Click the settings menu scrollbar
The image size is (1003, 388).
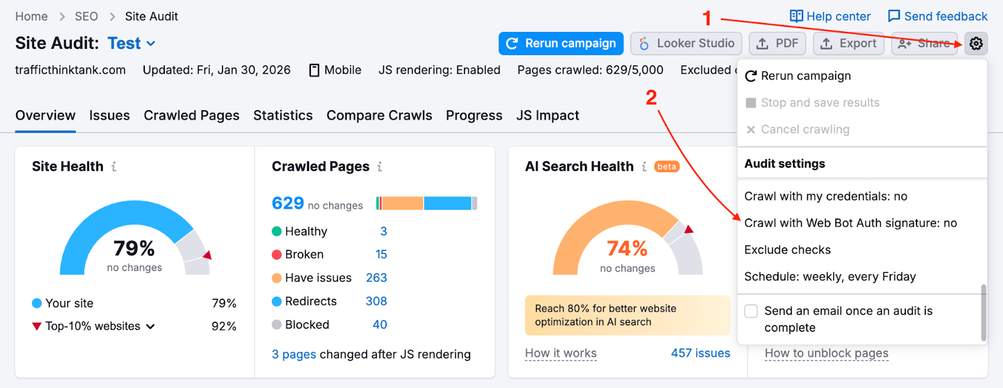984,312
